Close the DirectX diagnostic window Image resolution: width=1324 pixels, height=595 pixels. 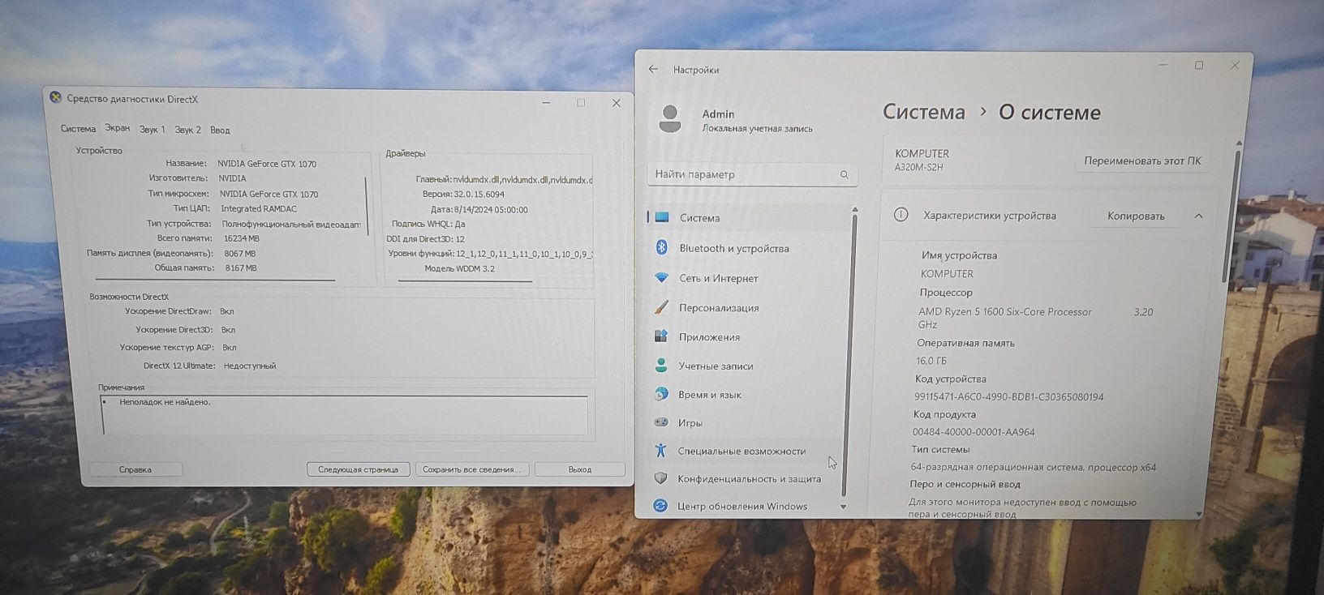(x=617, y=103)
